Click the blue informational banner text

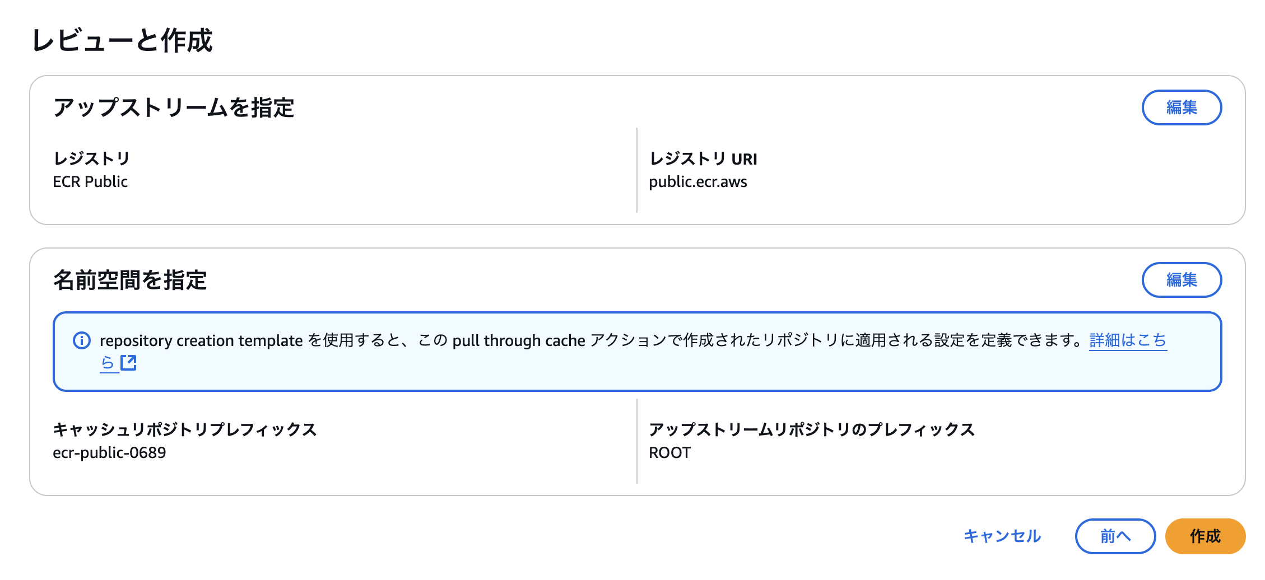click(560, 340)
